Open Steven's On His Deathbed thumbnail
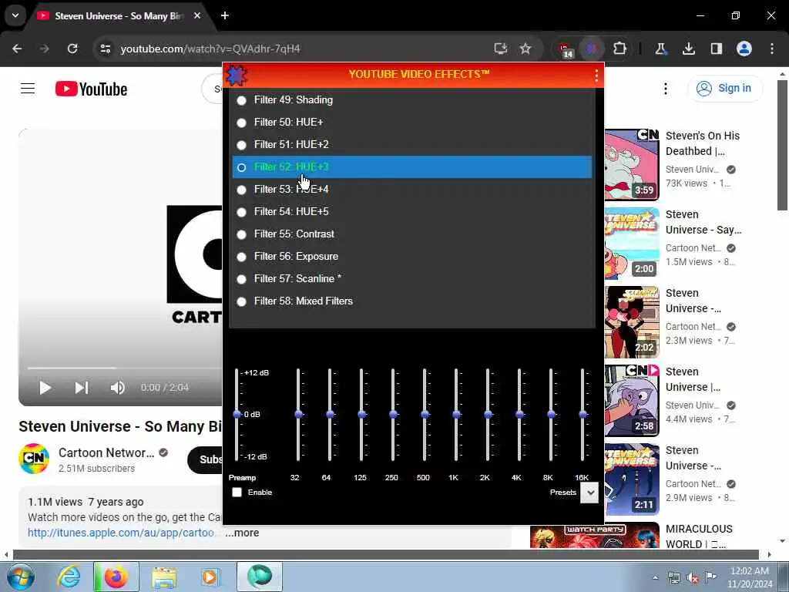789x592 pixels. click(632, 165)
